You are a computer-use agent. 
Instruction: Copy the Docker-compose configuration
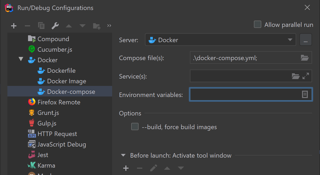(x=41, y=26)
